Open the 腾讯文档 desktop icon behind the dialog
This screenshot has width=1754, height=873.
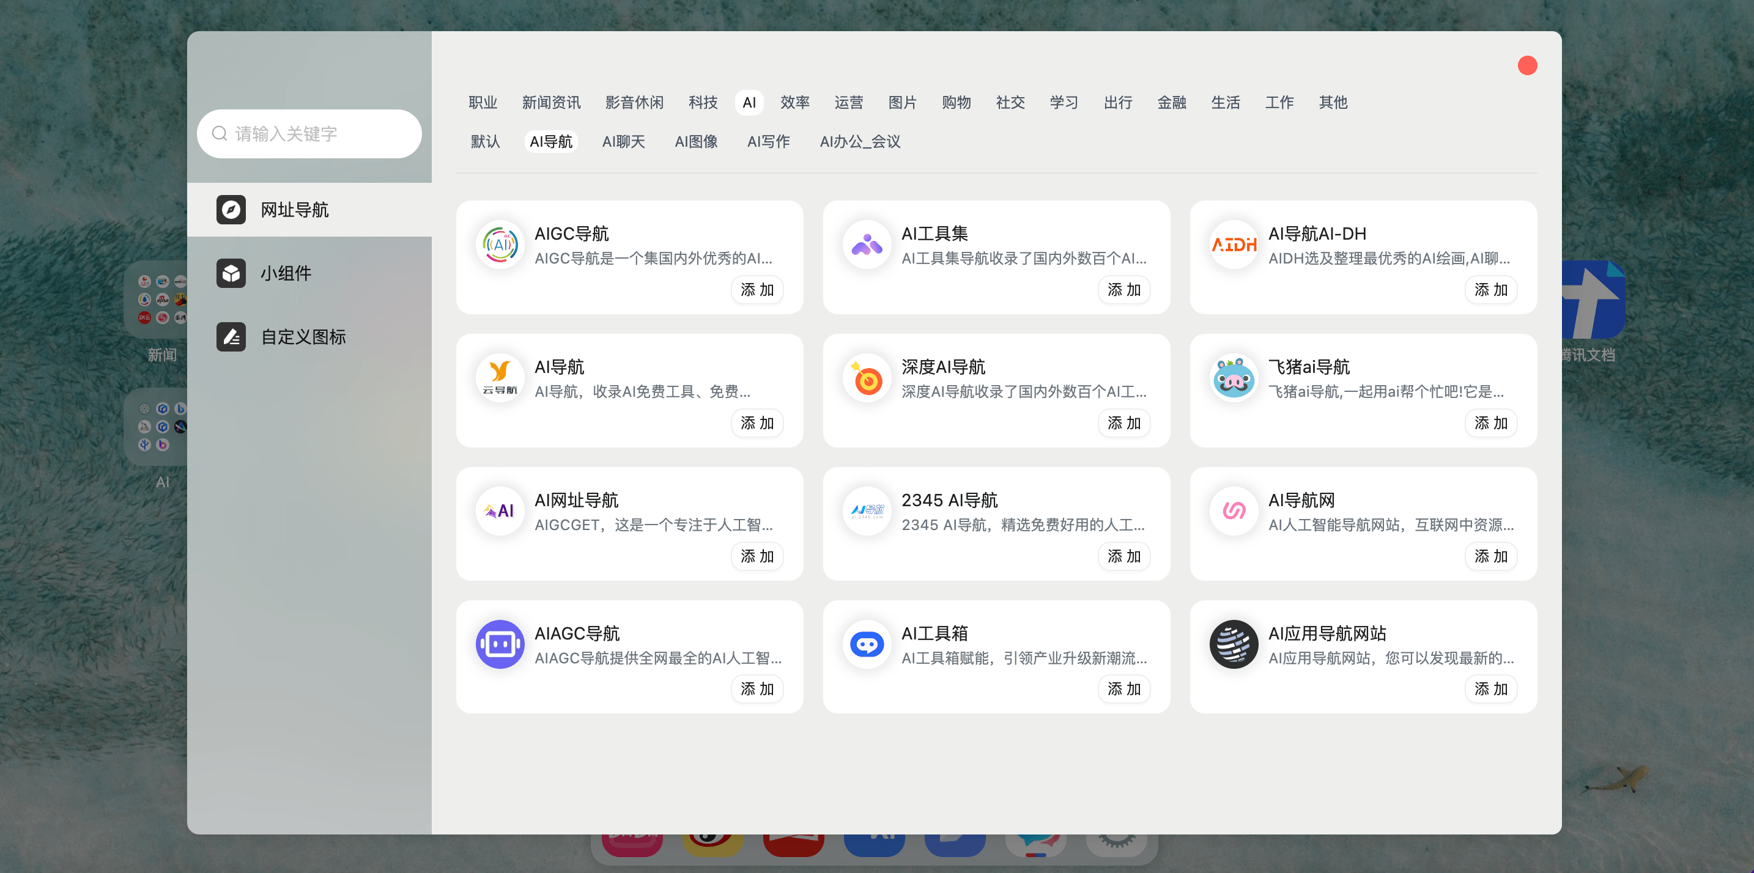(x=1593, y=300)
